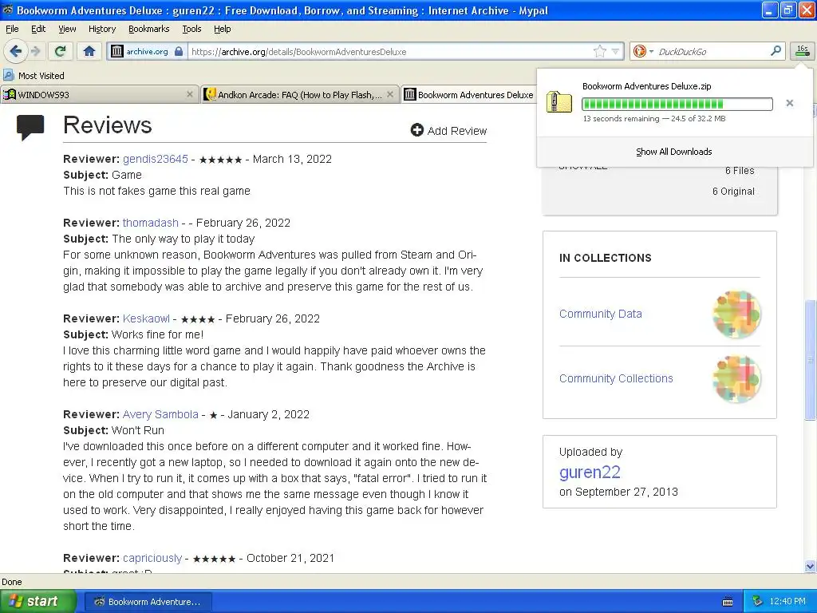The image size is (817, 613).
Task: Open the Community Collections link
Action: [x=616, y=378]
